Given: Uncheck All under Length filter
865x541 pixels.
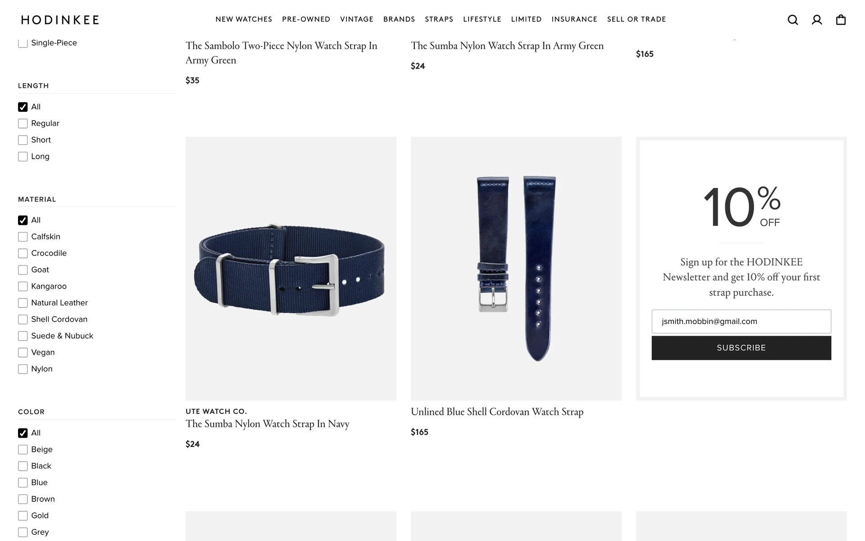Looking at the screenshot, I should [x=23, y=107].
